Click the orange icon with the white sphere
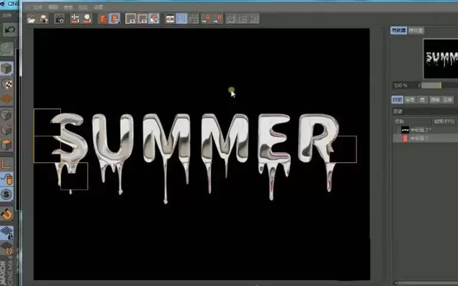458x286 pixels. pyautogui.click(x=87, y=18)
